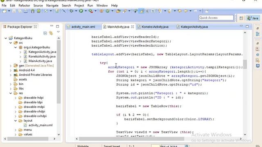262x147 pixels.
Task: Navigate Back with the yellow left arrow
Action: coord(186,11)
